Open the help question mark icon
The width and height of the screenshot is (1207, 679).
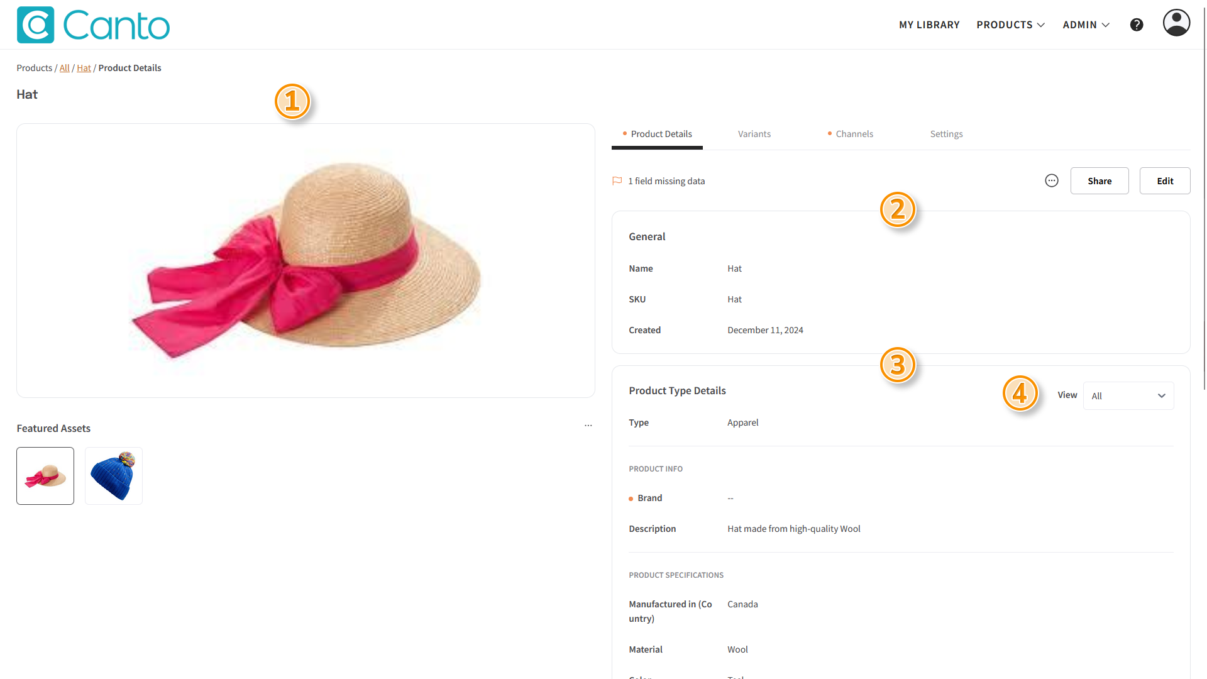pos(1137,25)
